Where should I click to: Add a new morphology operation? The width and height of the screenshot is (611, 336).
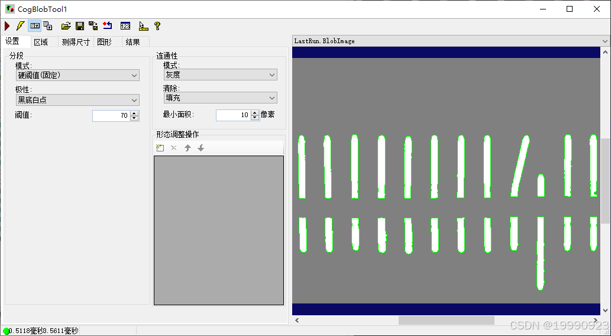coord(160,148)
